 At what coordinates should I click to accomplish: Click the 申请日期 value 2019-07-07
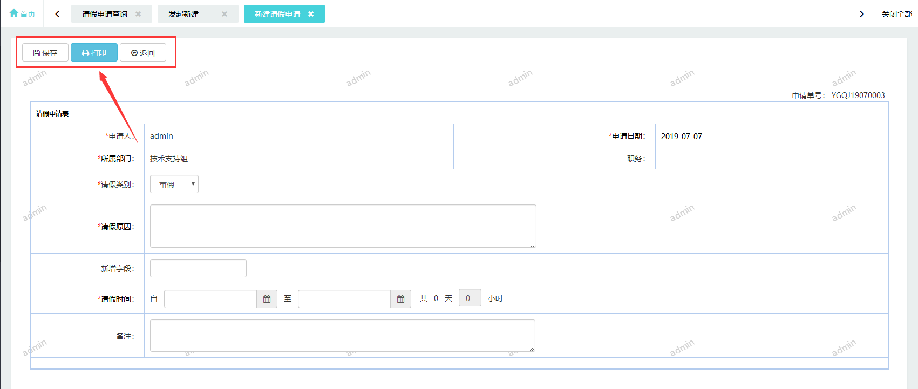point(682,136)
